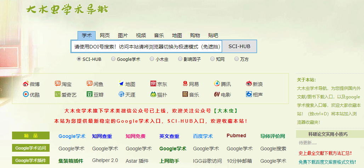364x168 pixels.
Task: Switch to the 贴吧 search tab
Action: (213, 35)
